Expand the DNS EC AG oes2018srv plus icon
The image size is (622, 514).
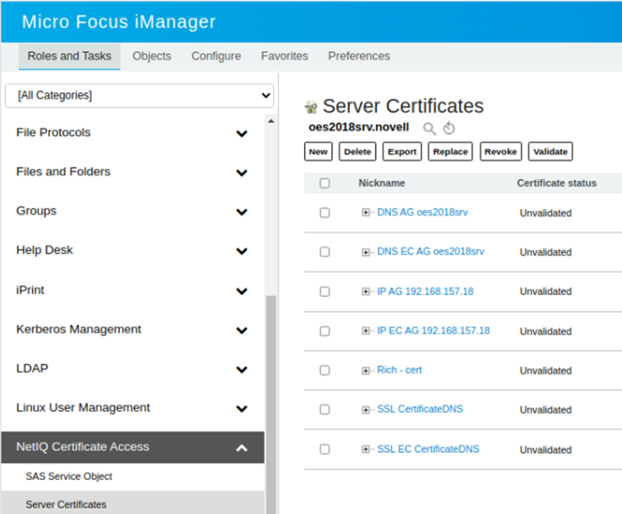pos(366,252)
